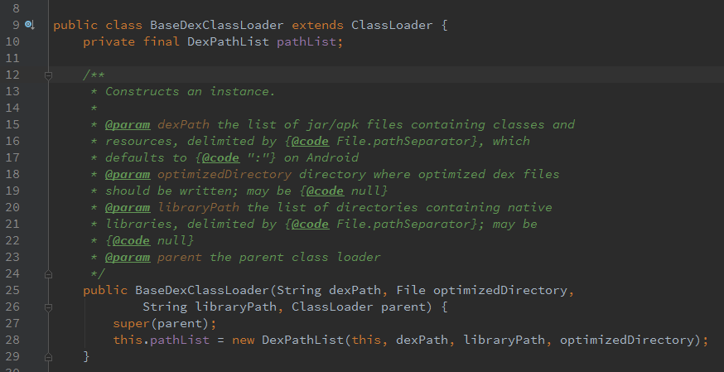
Task: Collapse the constructor fold marker at line 26
Action: pyautogui.click(x=48, y=307)
